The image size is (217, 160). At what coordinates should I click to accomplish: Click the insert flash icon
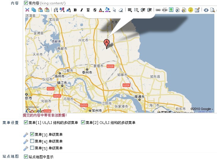tap(178, 10)
